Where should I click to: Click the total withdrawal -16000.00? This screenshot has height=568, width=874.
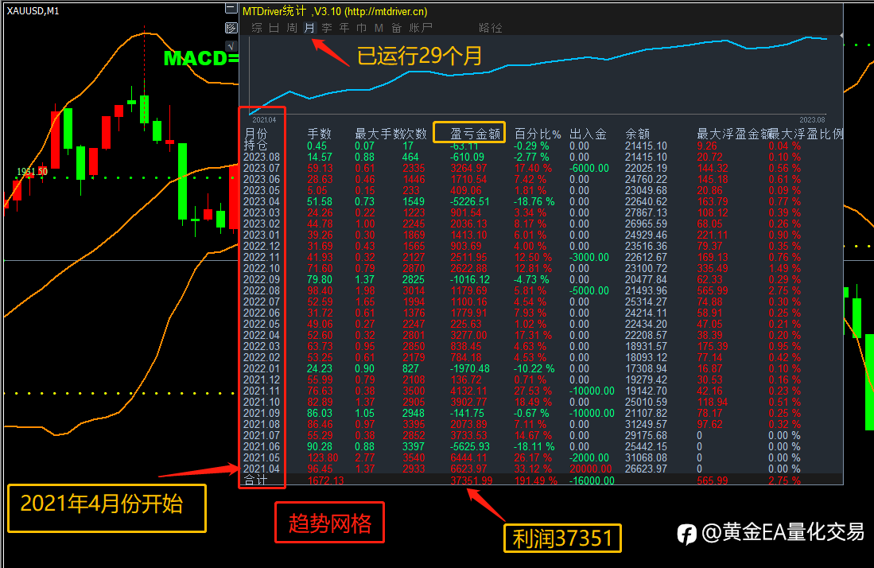pyautogui.click(x=592, y=480)
